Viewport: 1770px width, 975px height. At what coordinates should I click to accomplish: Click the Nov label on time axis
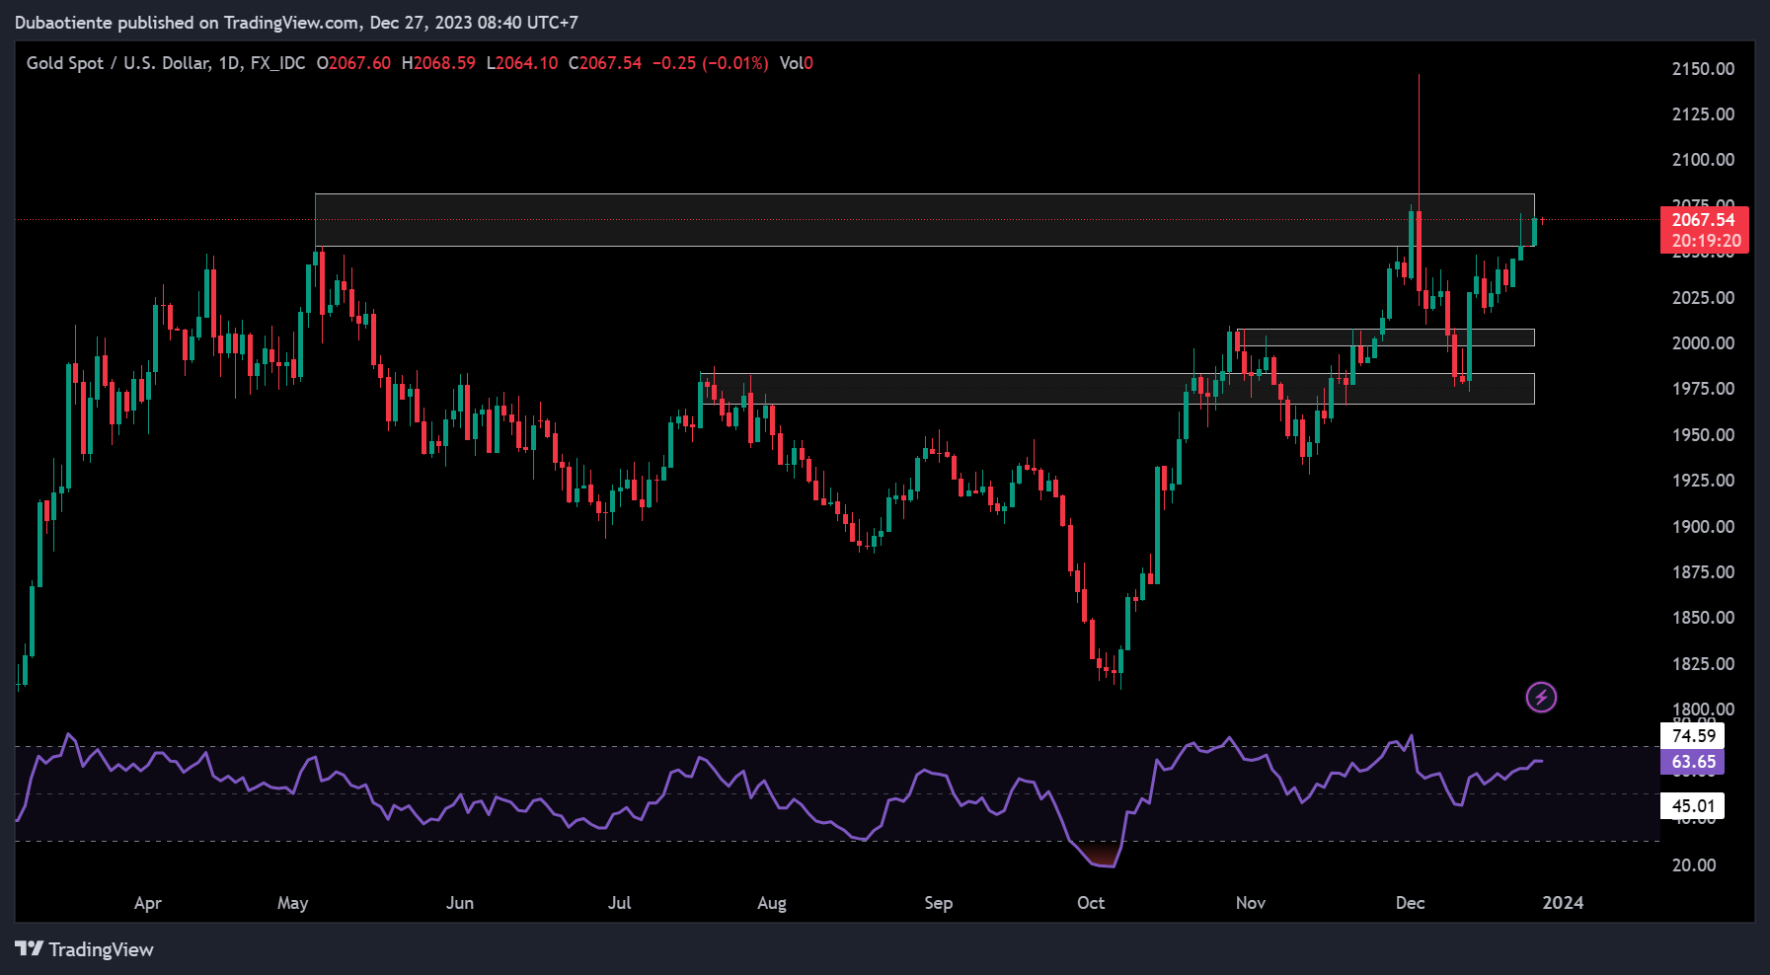pyautogui.click(x=1251, y=903)
